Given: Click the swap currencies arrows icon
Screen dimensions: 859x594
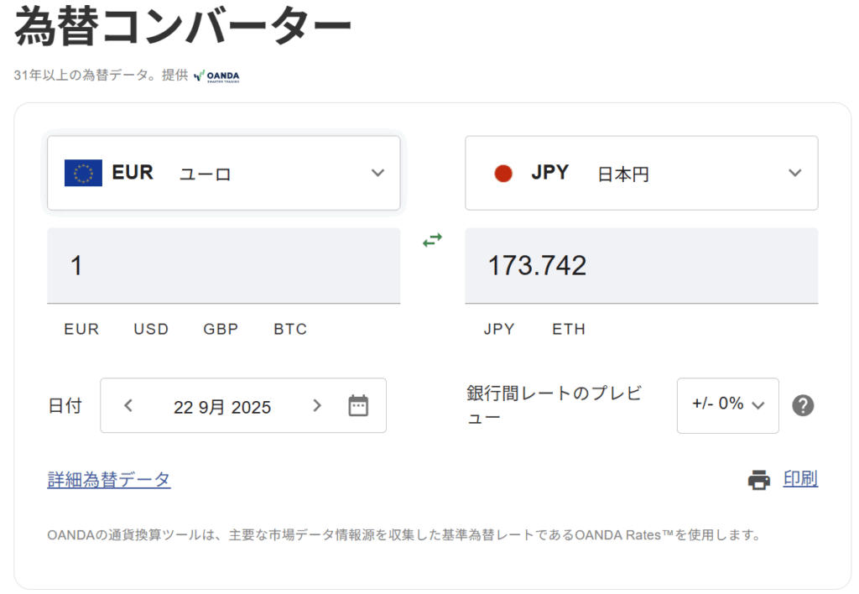Looking at the screenshot, I should tap(432, 241).
